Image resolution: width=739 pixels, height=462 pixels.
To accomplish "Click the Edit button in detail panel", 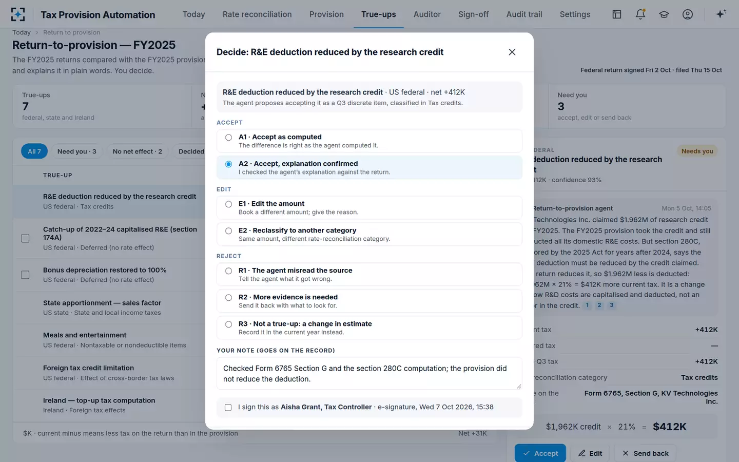I will coord(590,453).
